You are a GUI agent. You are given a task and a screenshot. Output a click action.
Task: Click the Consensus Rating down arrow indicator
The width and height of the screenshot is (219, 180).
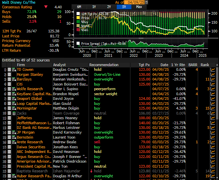[x=46, y=7]
